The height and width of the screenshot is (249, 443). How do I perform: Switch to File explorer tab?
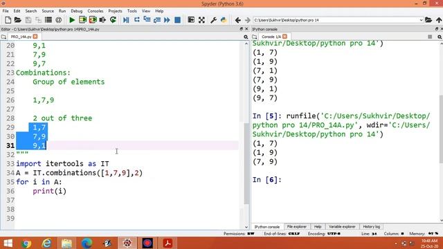point(297,227)
